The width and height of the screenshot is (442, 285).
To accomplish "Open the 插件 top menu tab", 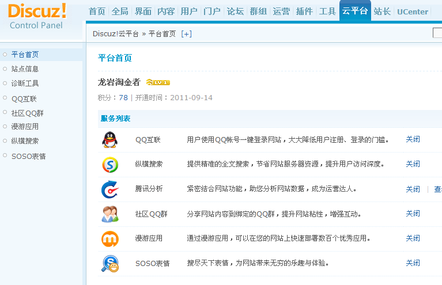I will click(304, 12).
